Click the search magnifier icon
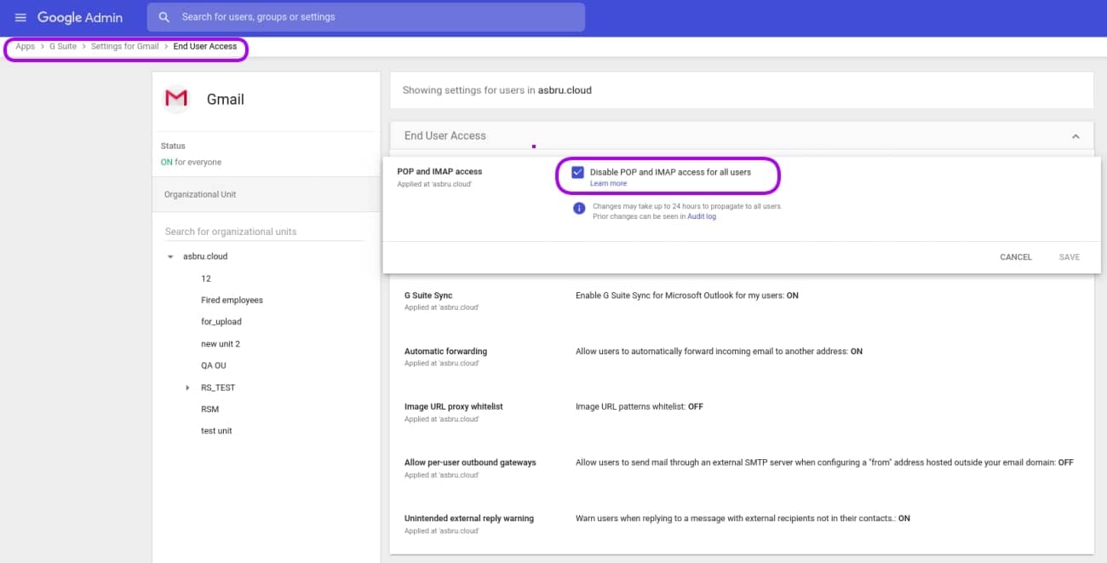The height and width of the screenshot is (563, 1107). (x=164, y=16)
